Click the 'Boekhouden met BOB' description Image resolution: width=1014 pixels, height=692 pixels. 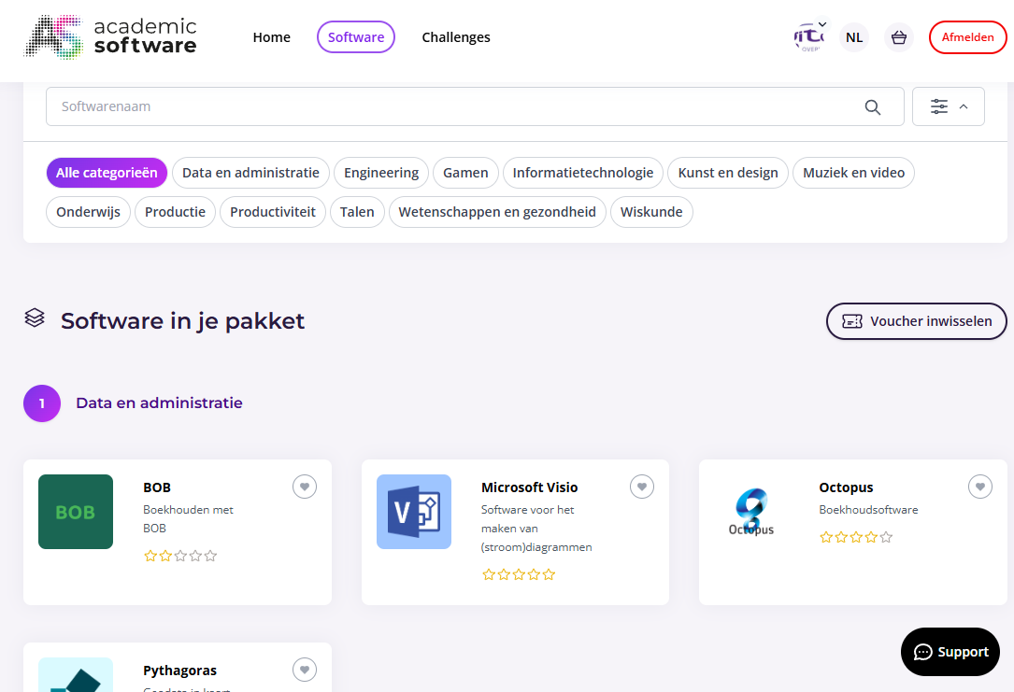(188, 519)
